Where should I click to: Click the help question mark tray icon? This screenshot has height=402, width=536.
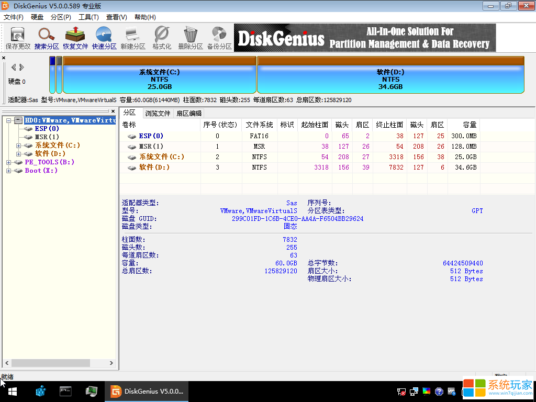coord(439,392)
